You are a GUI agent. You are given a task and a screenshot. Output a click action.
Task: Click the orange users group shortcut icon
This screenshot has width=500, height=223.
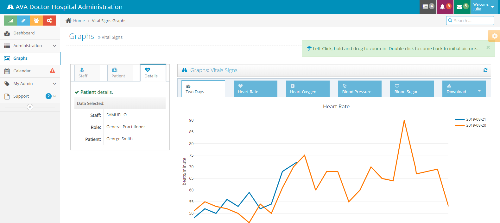click(36, 21)
